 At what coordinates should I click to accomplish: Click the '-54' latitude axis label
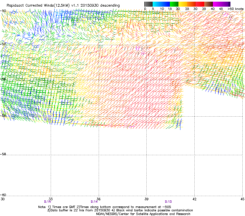(3, 79)
